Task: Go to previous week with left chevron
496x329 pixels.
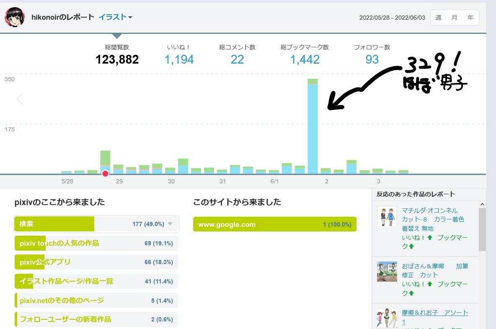Action: tap(20, 99)
